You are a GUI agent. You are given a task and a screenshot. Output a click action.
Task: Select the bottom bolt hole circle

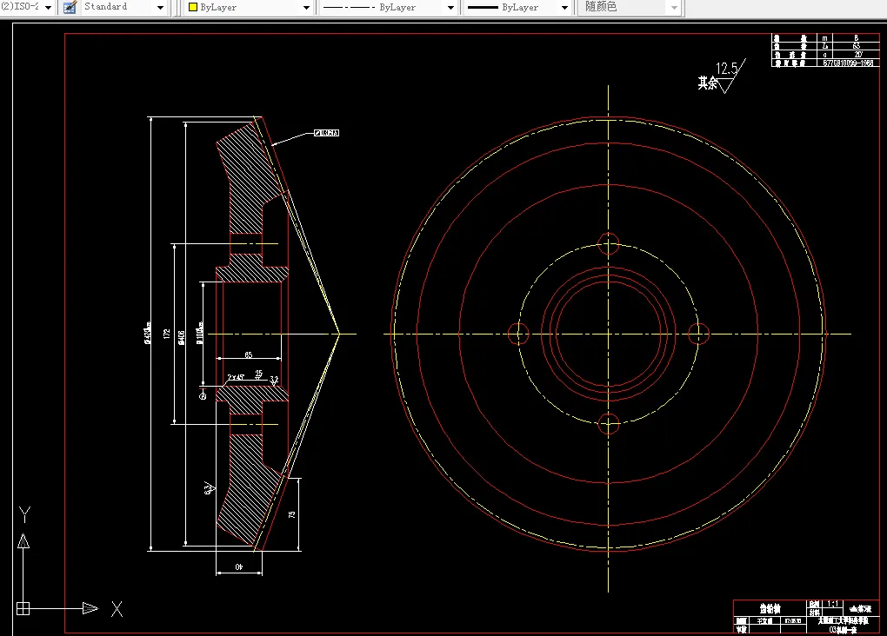608,423
